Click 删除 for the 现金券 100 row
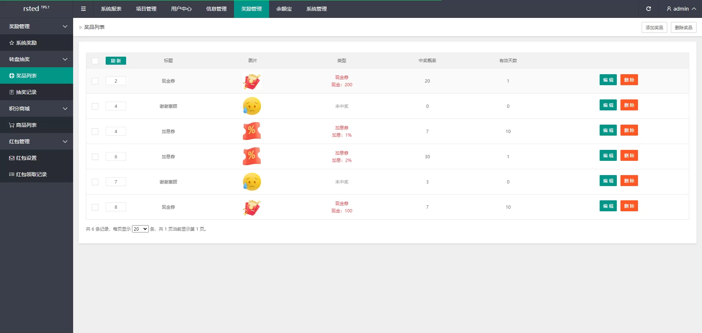The image size is (702, 333). [x=629, y=206]
